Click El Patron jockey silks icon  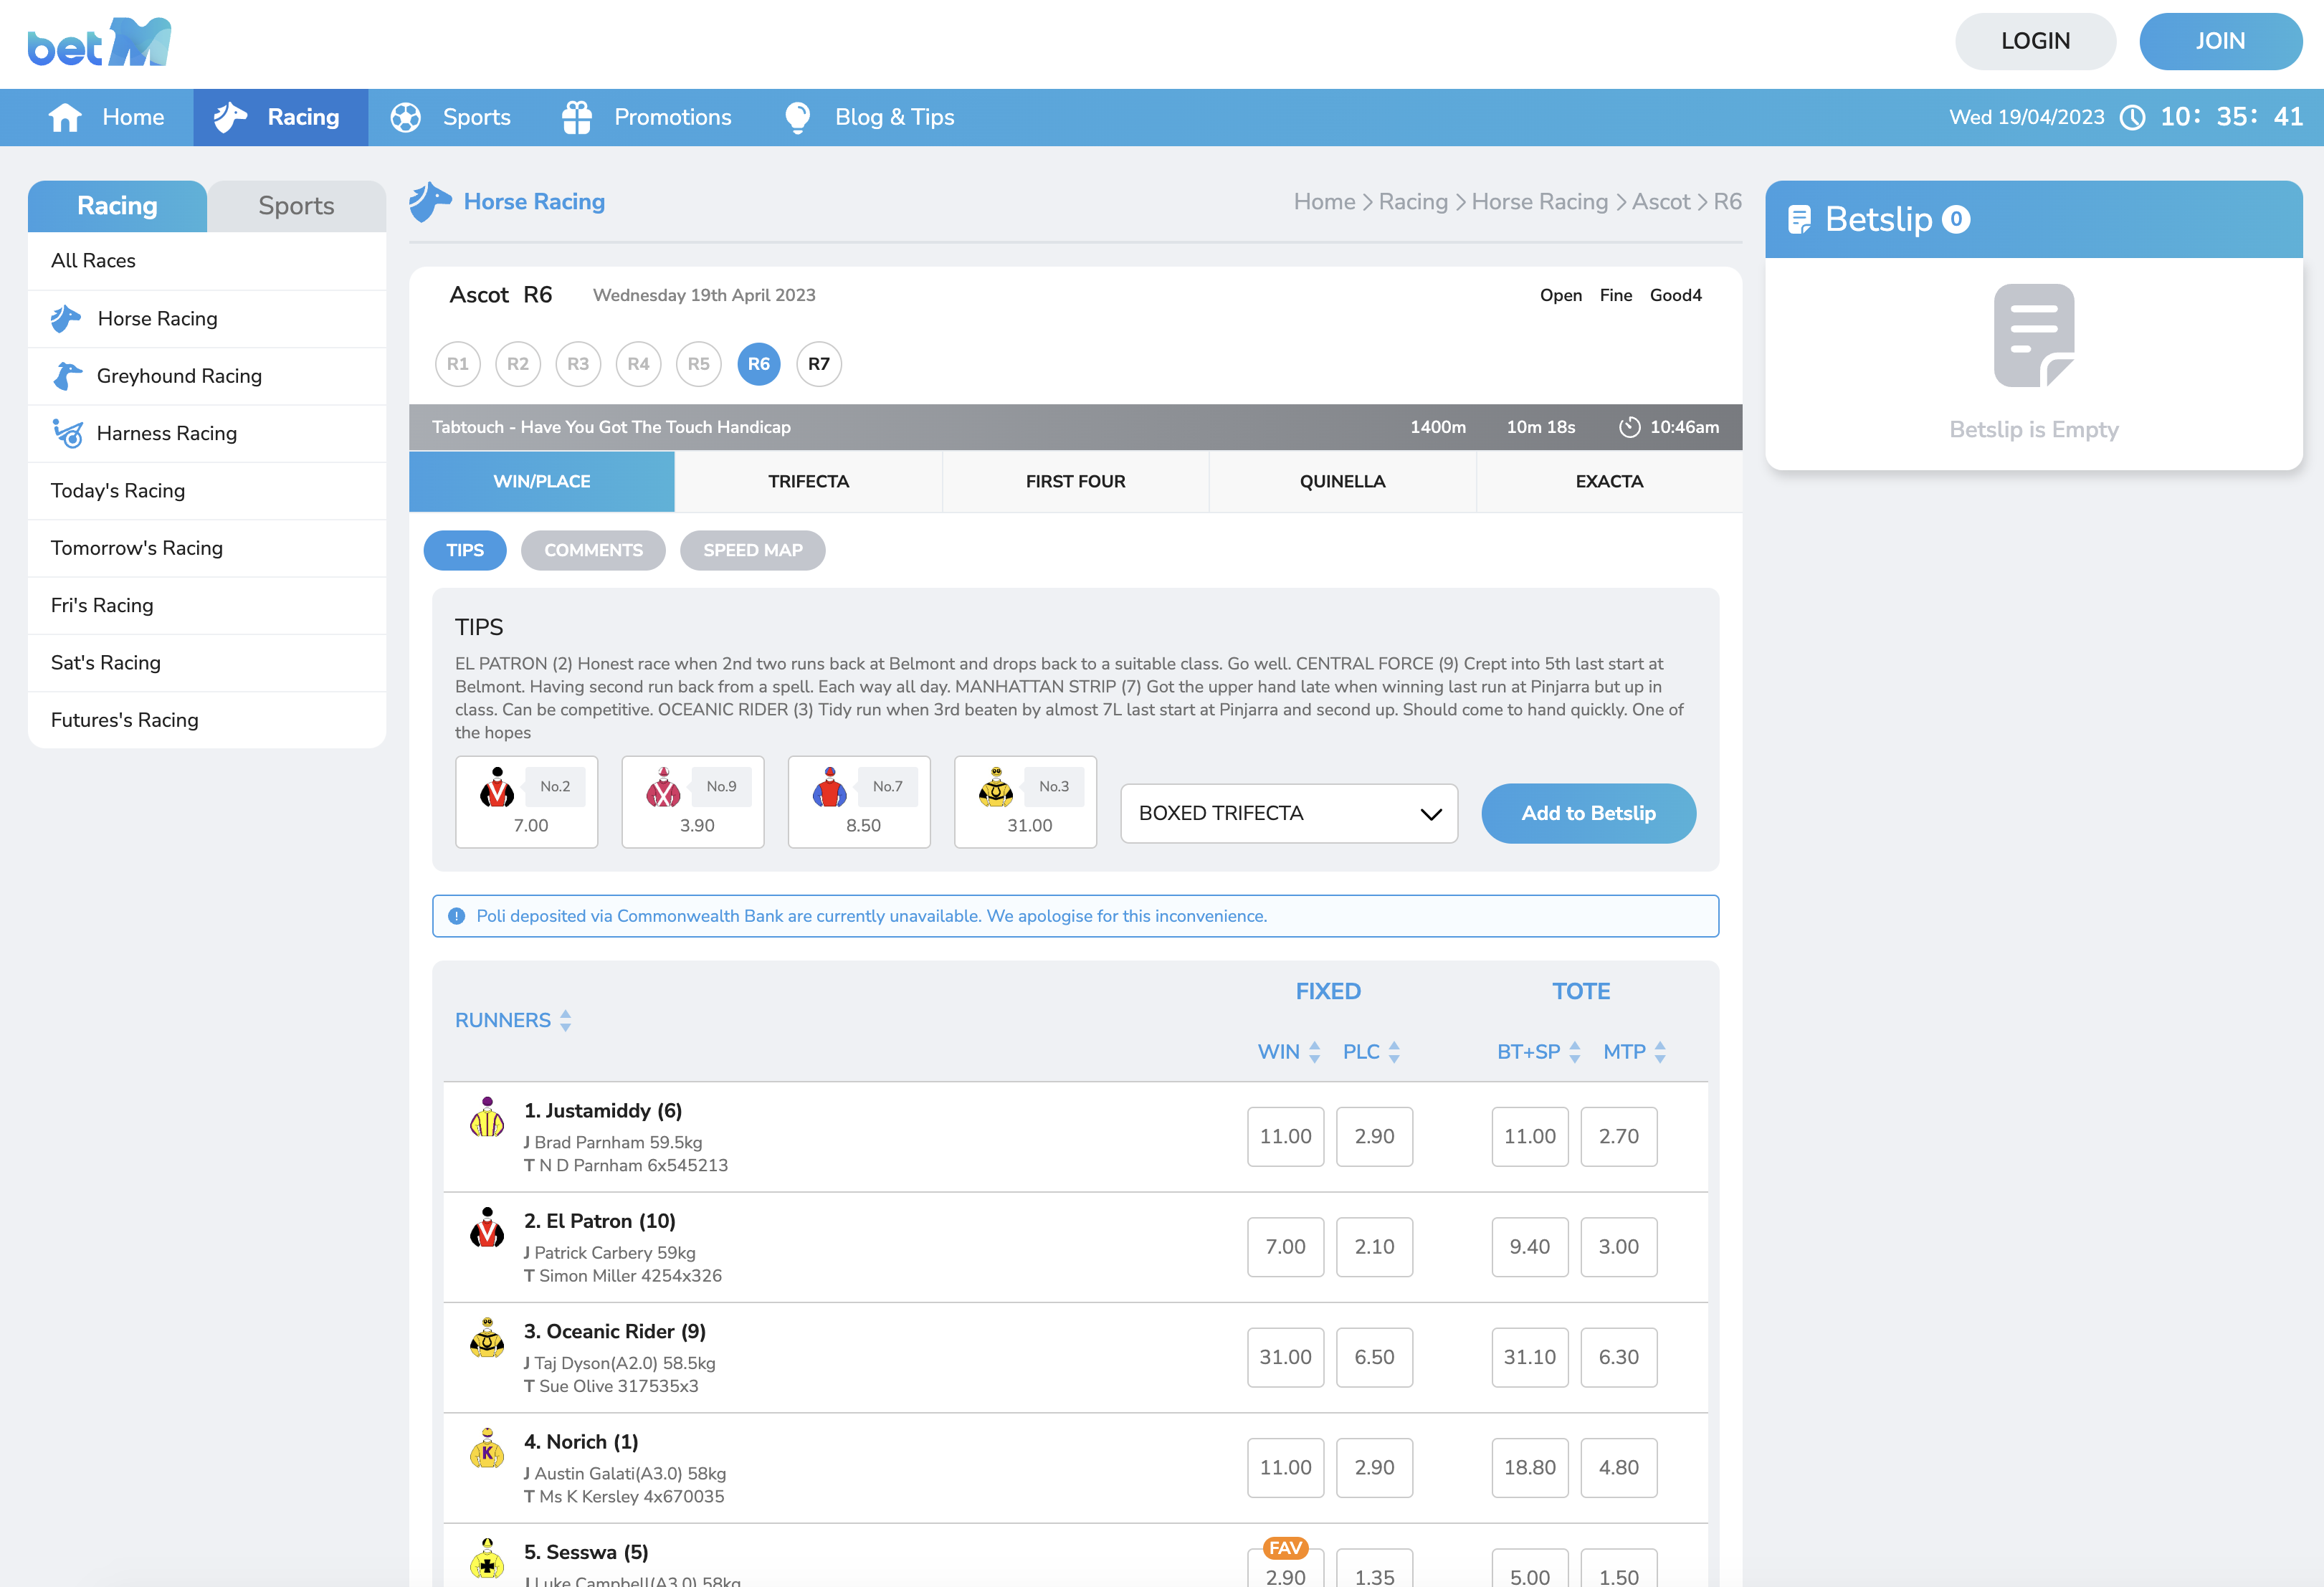click(487, 1227)
